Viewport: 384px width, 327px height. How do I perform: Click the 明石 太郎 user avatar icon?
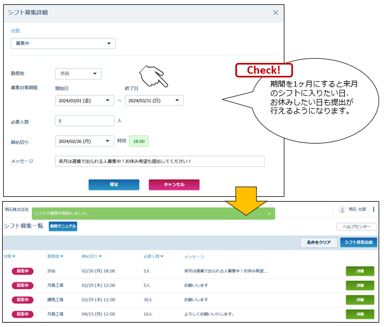click(x=342, y=210)
